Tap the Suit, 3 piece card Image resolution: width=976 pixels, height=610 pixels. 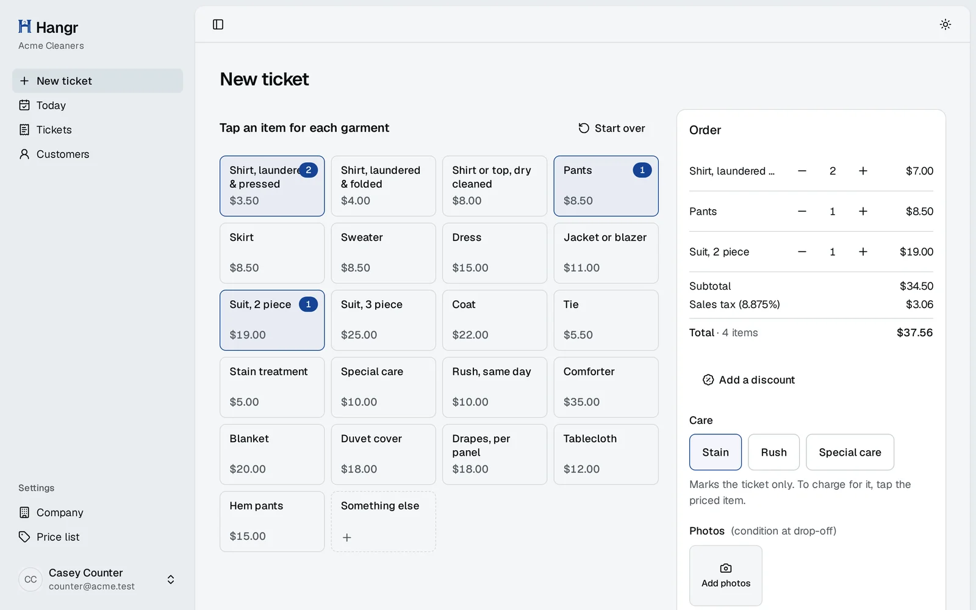pyautogui.click(x=383, y=320)
